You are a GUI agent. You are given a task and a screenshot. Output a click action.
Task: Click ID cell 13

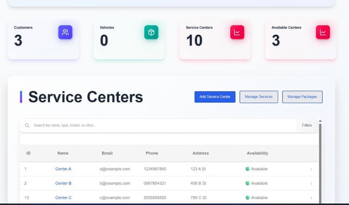[27, 197]
